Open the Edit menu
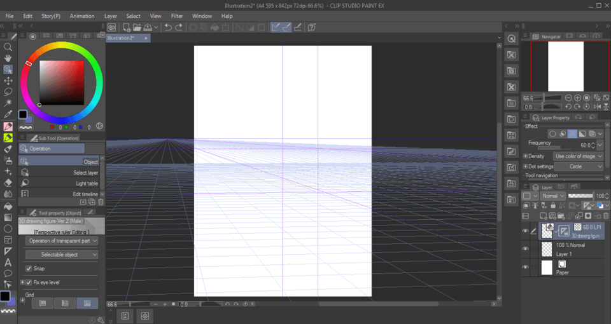Screen dimensions: 611x324 coord(27,16)
